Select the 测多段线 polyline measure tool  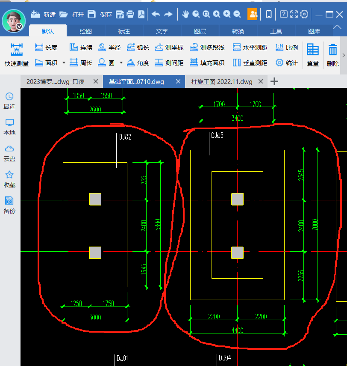pos(207,48)
